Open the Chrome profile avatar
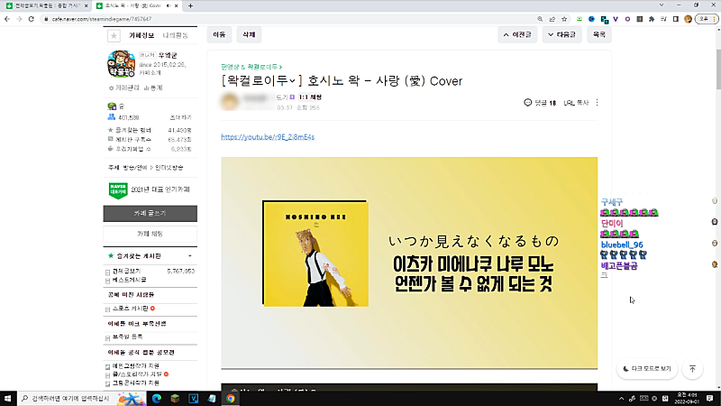 pyautogui.click(x=688, y=19)
